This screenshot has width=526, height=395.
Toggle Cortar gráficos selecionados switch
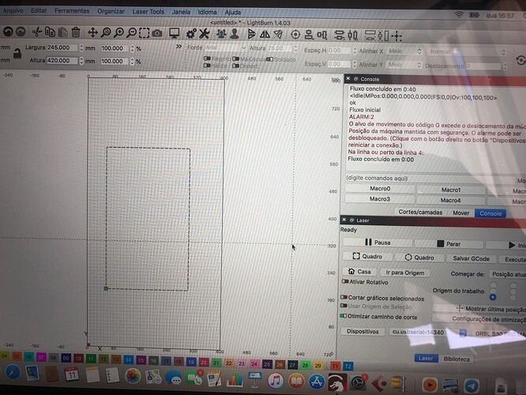point(345,298)
